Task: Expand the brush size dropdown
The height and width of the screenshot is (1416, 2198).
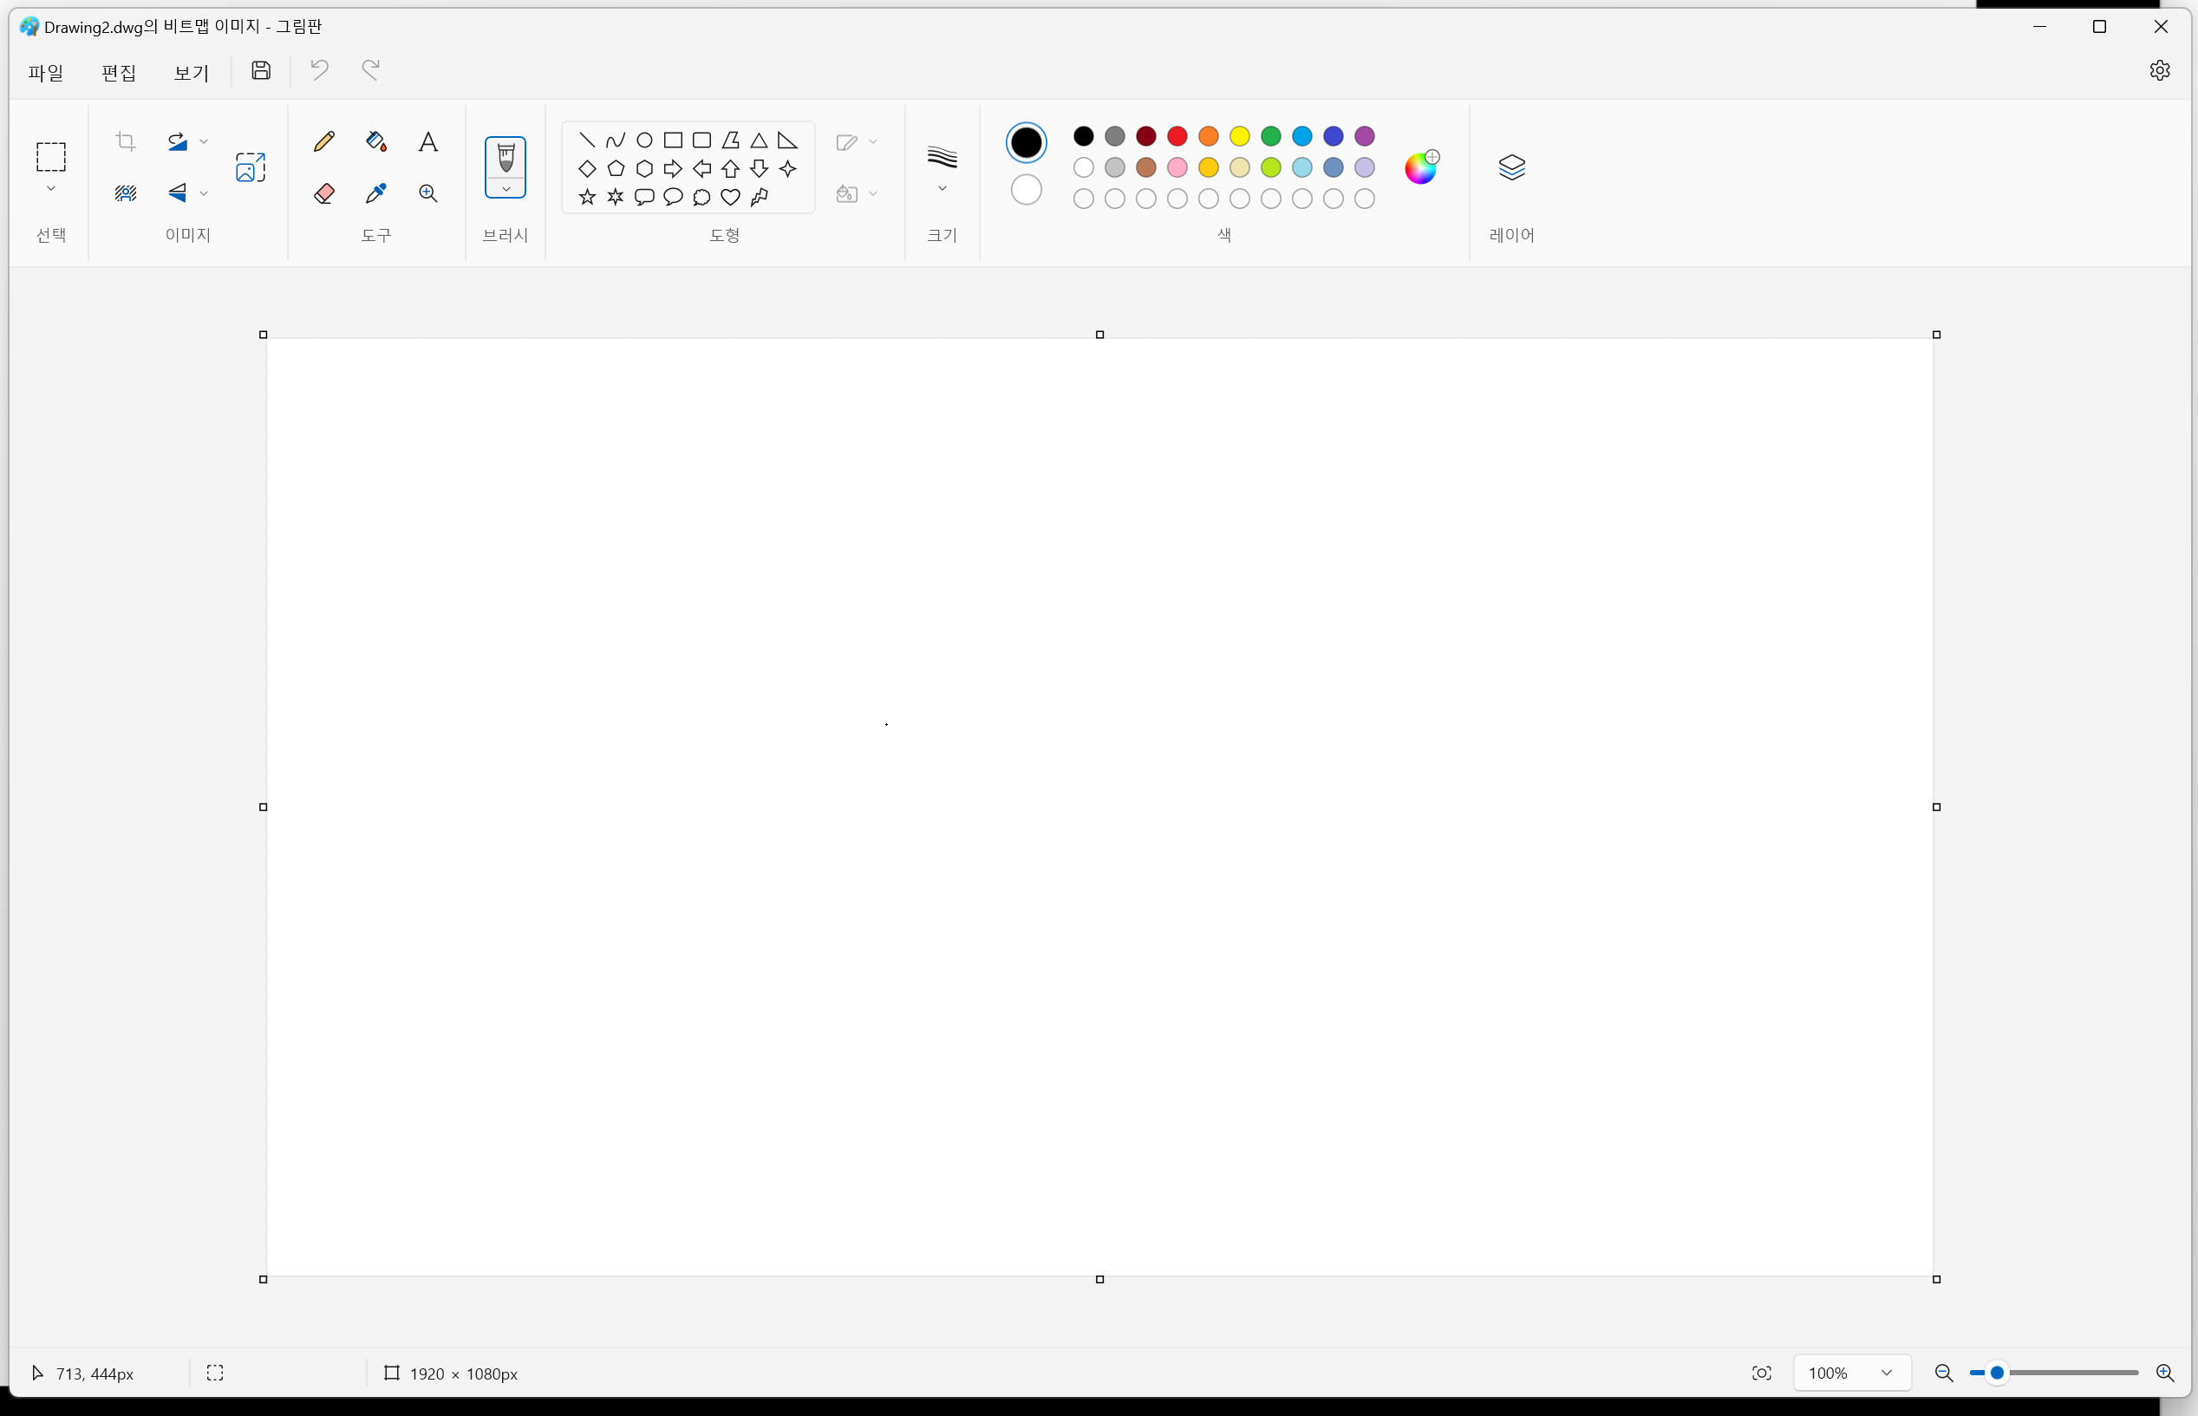Action: point(942,189)
